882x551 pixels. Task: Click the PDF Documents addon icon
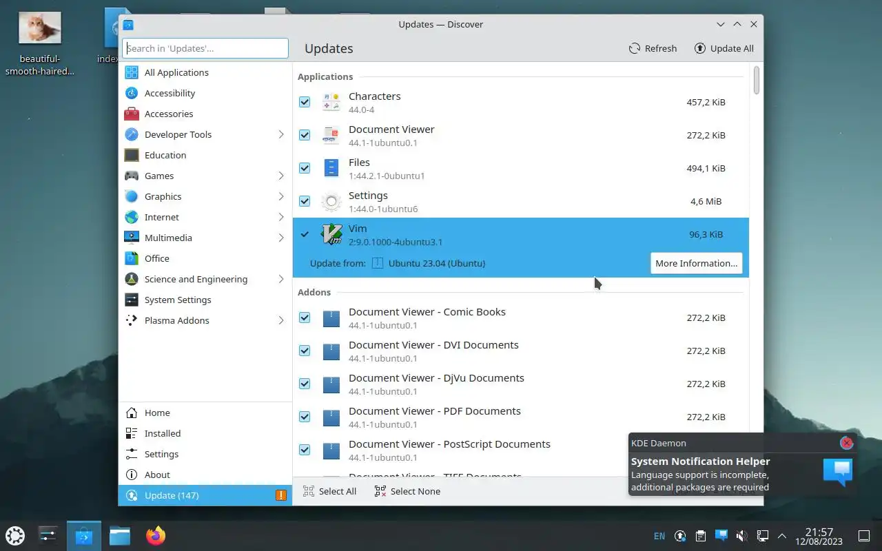tap(331, 417)
